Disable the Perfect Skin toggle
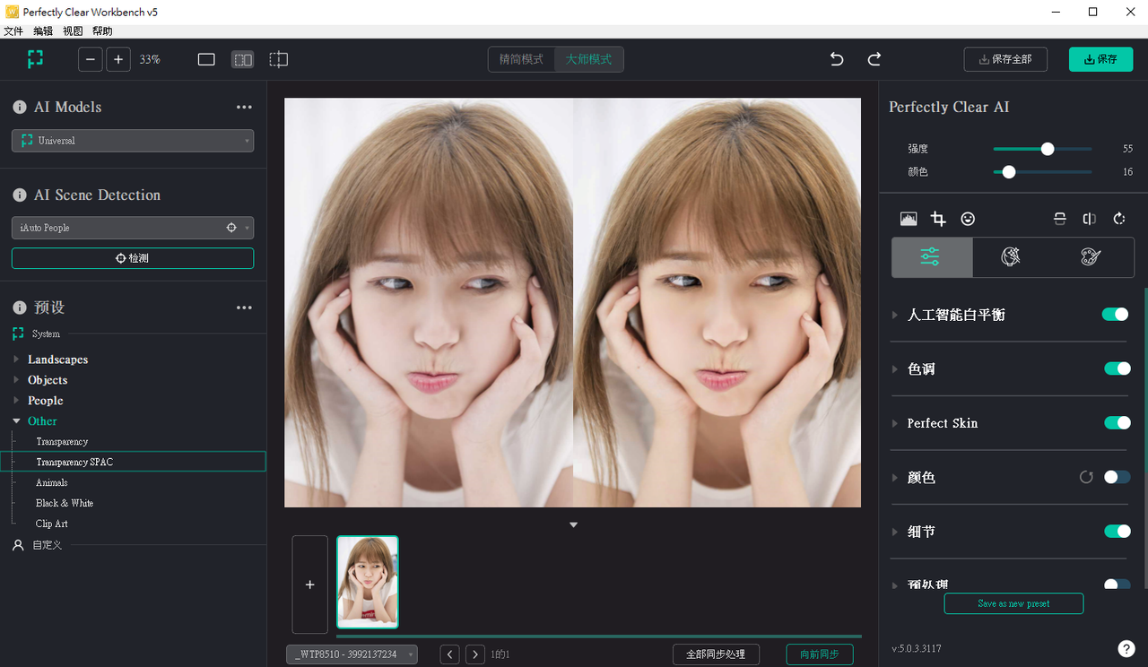Screen dimensions: 1148x667 (1117, 423)
